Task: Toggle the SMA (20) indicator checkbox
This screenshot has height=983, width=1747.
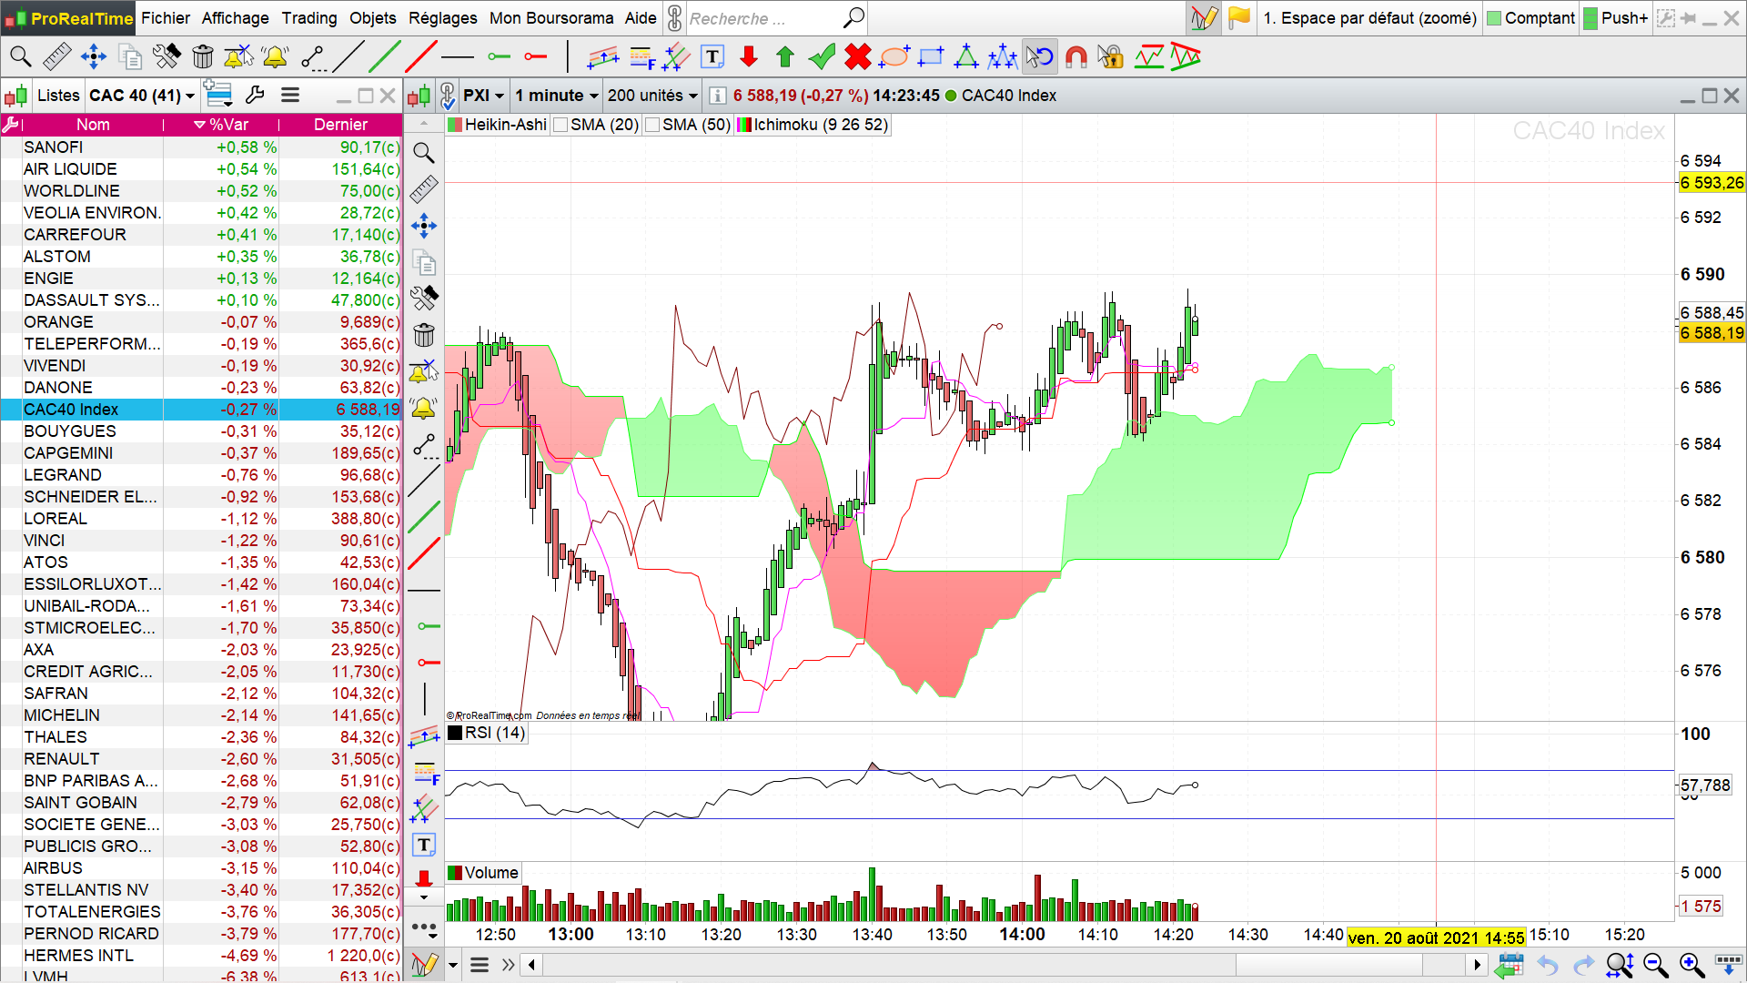Action: pyautogui.click(x=561, y=125)
